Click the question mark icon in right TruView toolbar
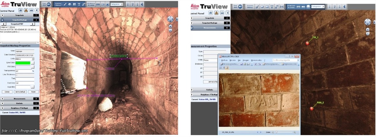Viewport: 376px width, 137px height. tap(335, 7)
